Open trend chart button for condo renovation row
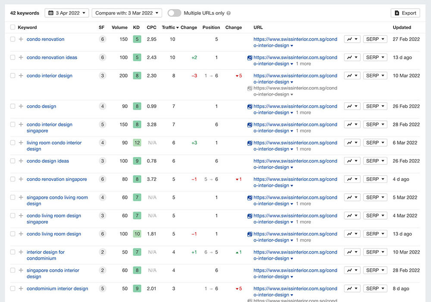The image size is (431, 302). click(352, 39)
